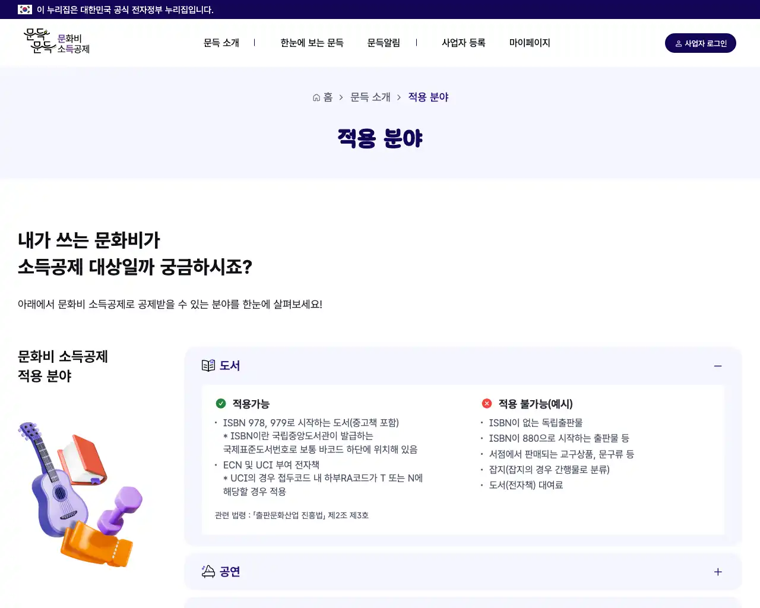Click the green checkmark icon next to 적용가능
This screenshot has height=608, width=760.
click(221, 403)
